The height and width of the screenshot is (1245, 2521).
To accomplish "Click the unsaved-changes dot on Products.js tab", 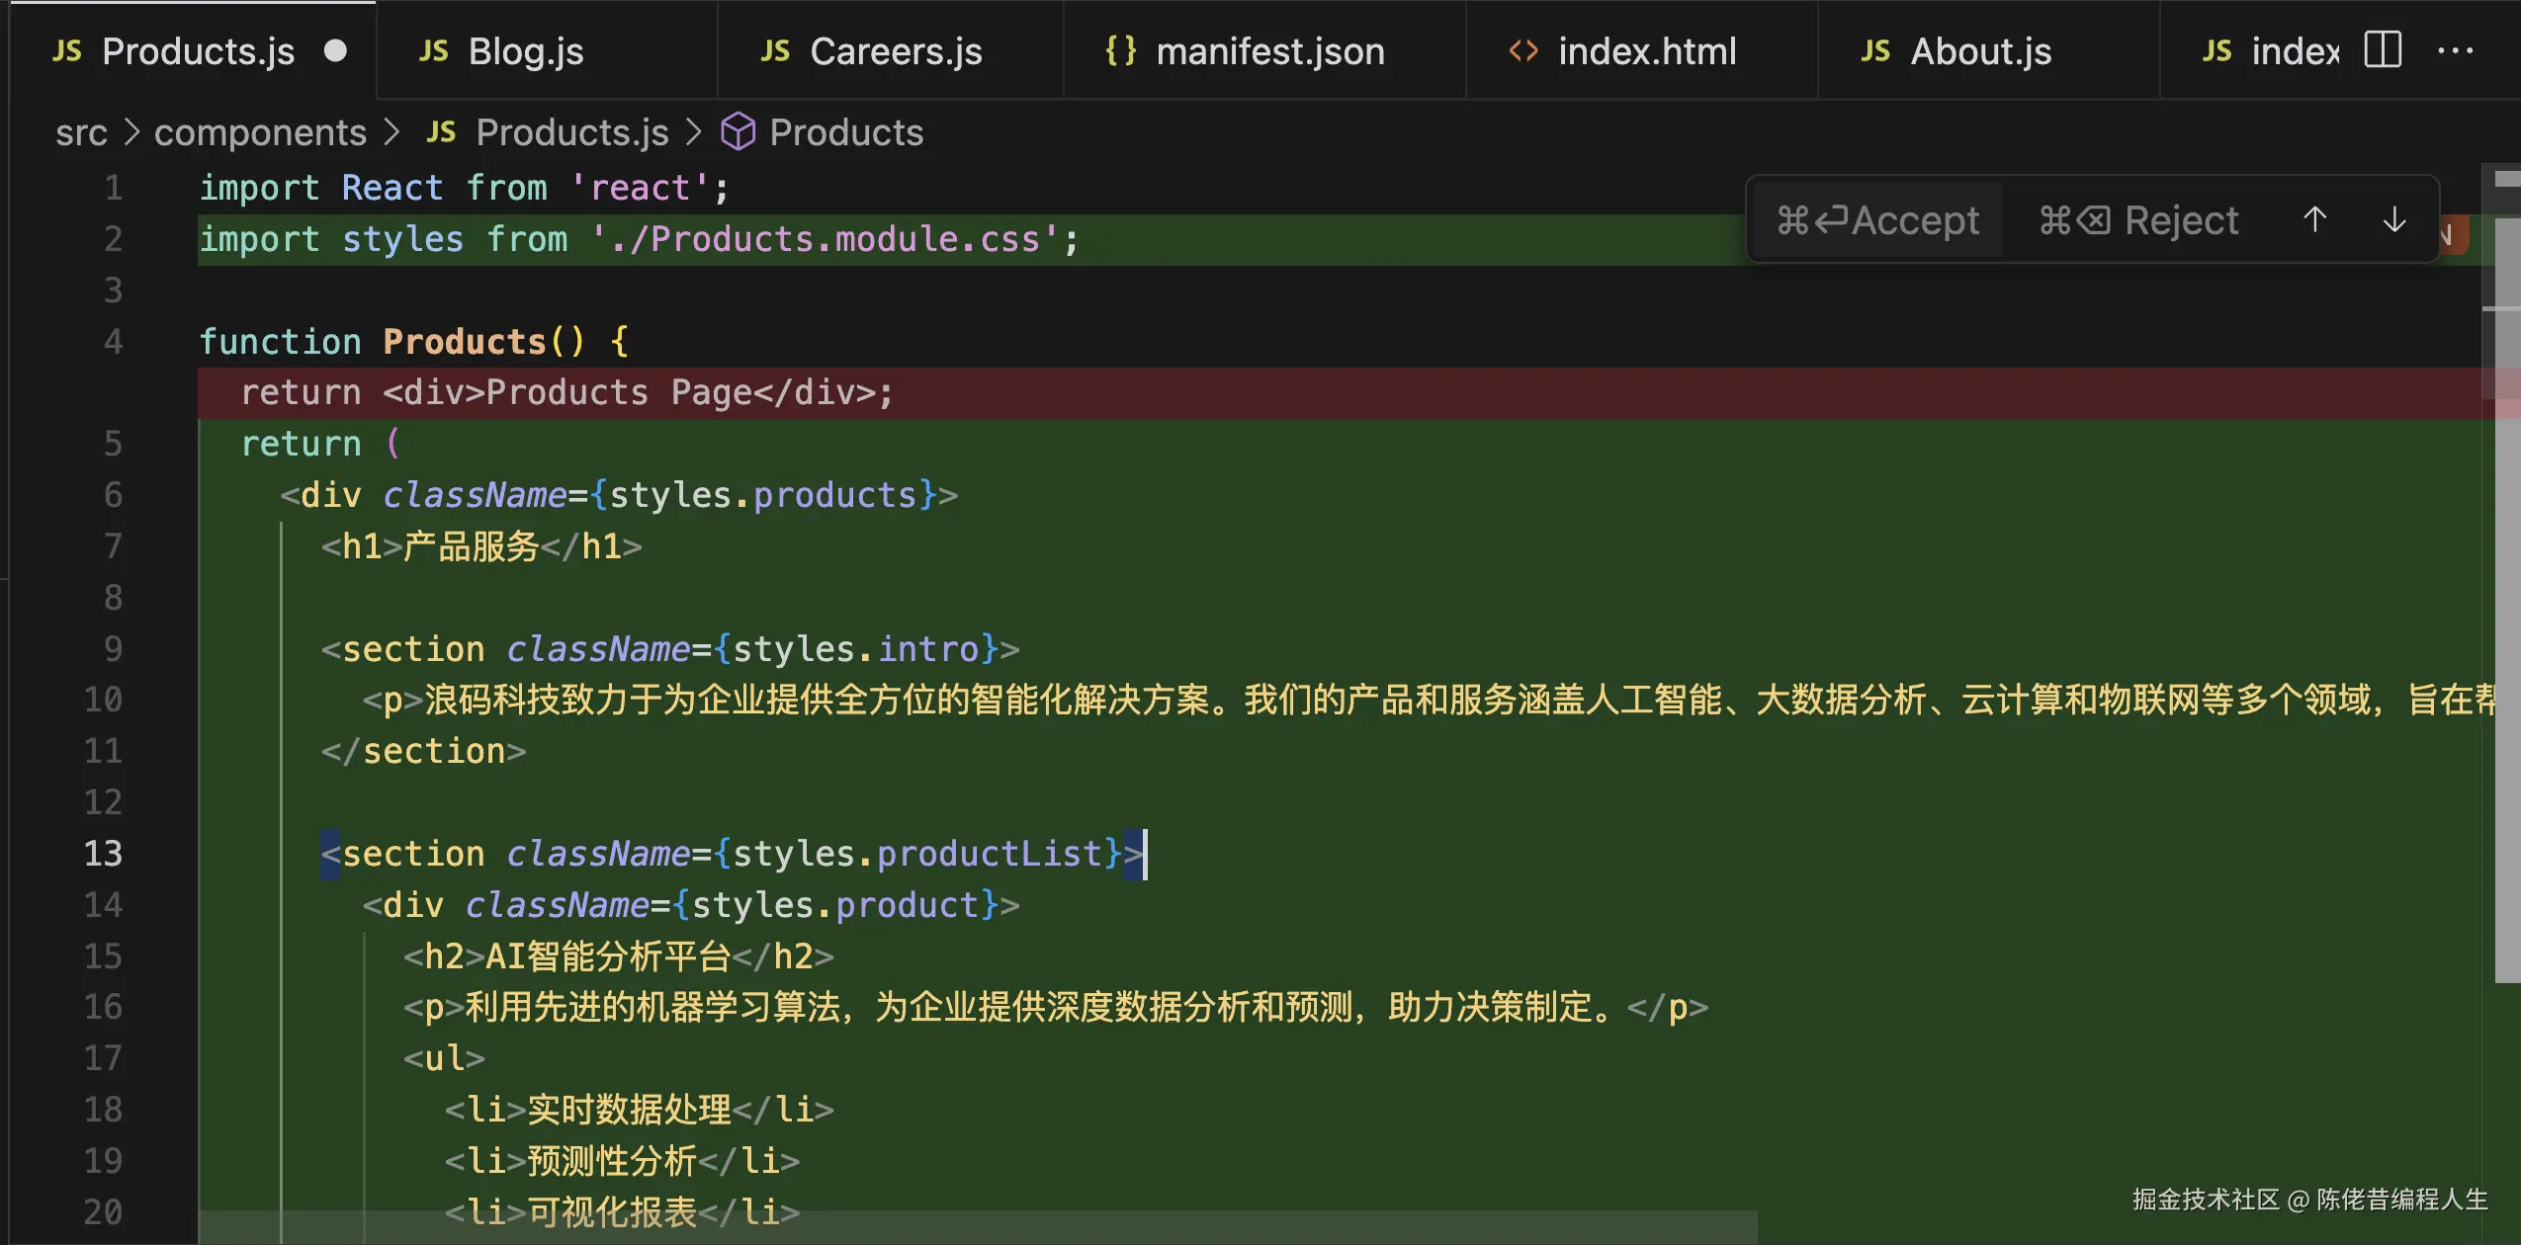I will [x=336, y=50].
